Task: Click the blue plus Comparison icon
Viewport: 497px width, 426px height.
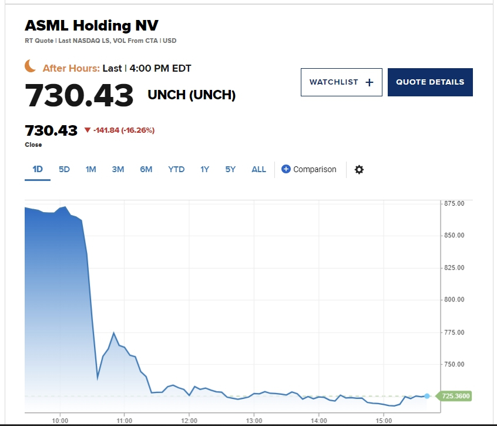Action: (x=286, y=169)
